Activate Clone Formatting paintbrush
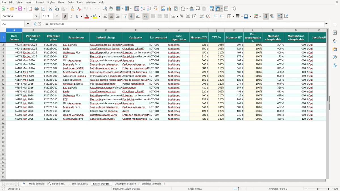This screenshot has width=340, height=191. click(73, 9)
